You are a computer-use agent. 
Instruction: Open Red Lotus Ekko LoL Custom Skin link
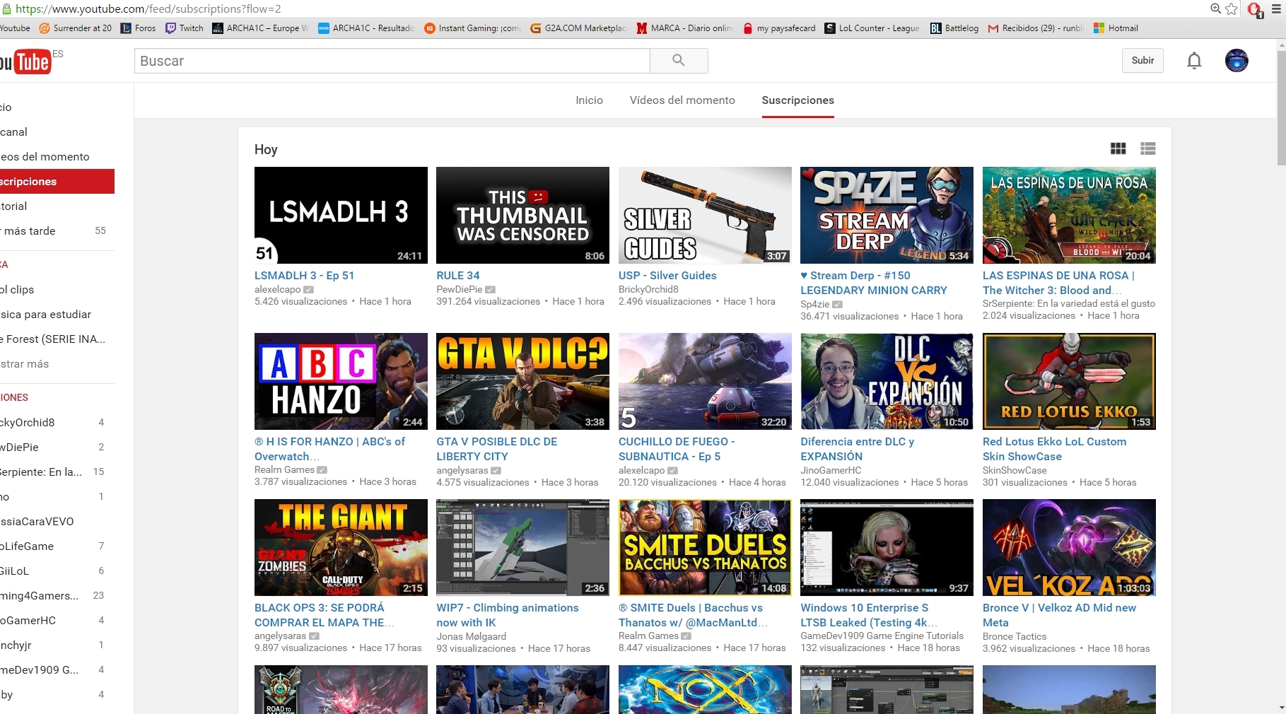[1054, 449]
